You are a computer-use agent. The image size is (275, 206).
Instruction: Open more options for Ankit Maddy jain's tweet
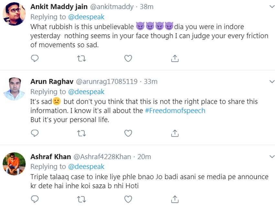272,6
